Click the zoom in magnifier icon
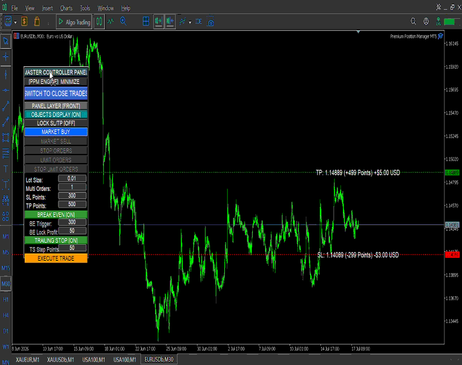The height and width of the screenshot is (365, 462). click(x=123, y=21)
